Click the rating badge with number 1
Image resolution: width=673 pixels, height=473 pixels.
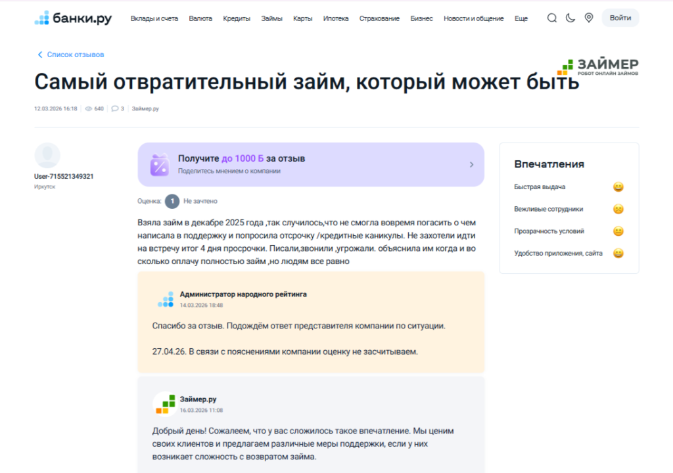point(172,201)
